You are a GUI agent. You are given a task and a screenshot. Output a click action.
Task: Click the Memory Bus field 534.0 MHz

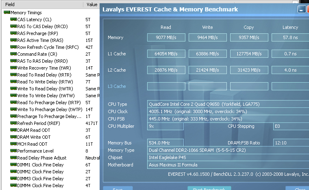[165, 143]
